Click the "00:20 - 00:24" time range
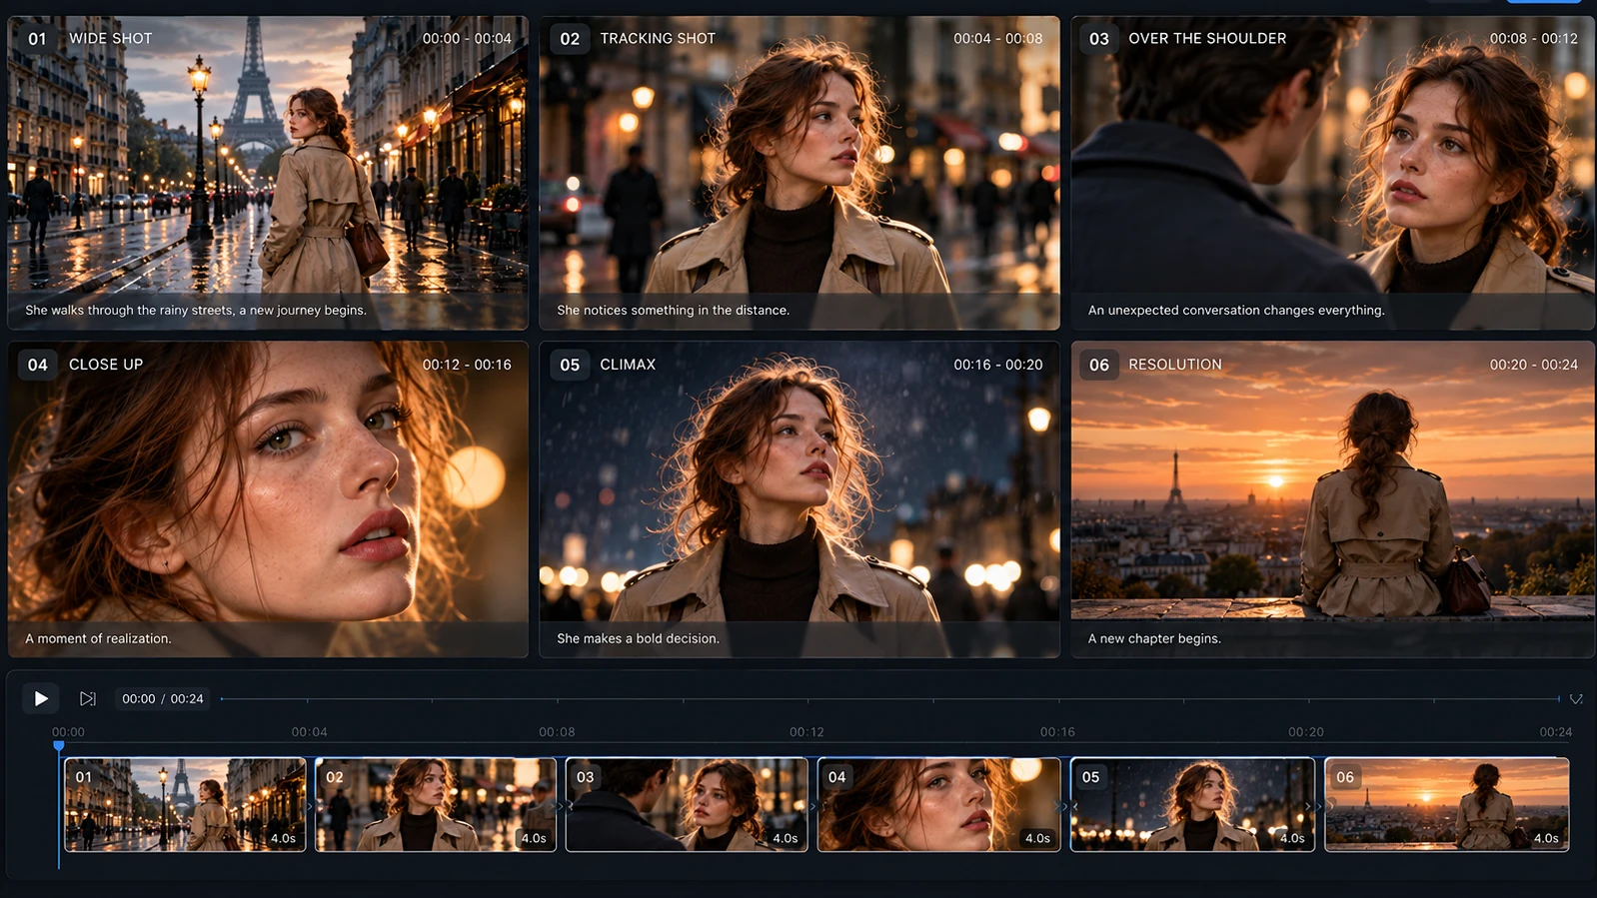The image size is (1597, 898). pos(1534,365)
